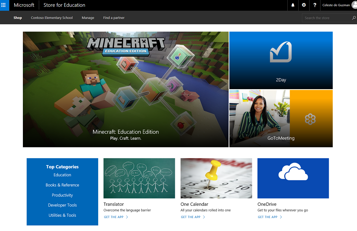Click the Translator chalkboard image
The width and height of the screenshot is (357, 231).
pos(139,178)
